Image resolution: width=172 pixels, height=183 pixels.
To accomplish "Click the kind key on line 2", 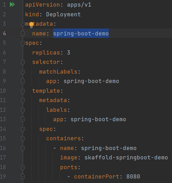I will (32, 14).
